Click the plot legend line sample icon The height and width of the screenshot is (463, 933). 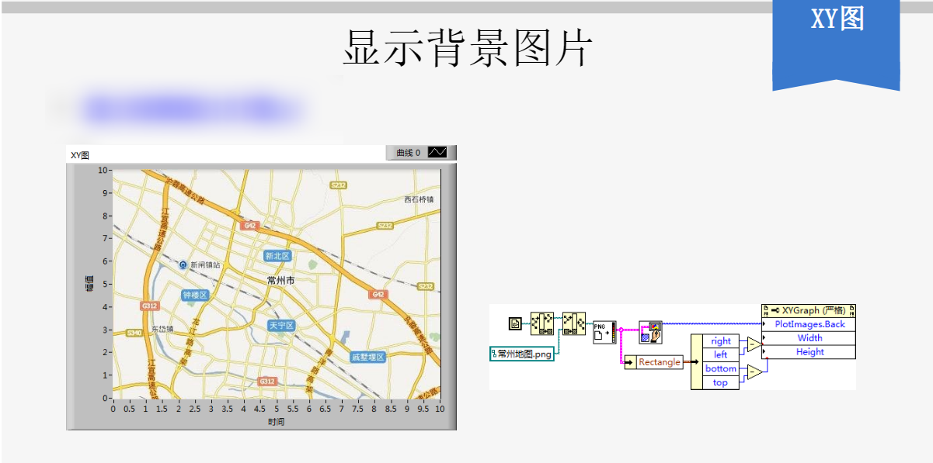click(x=437, y=153)
